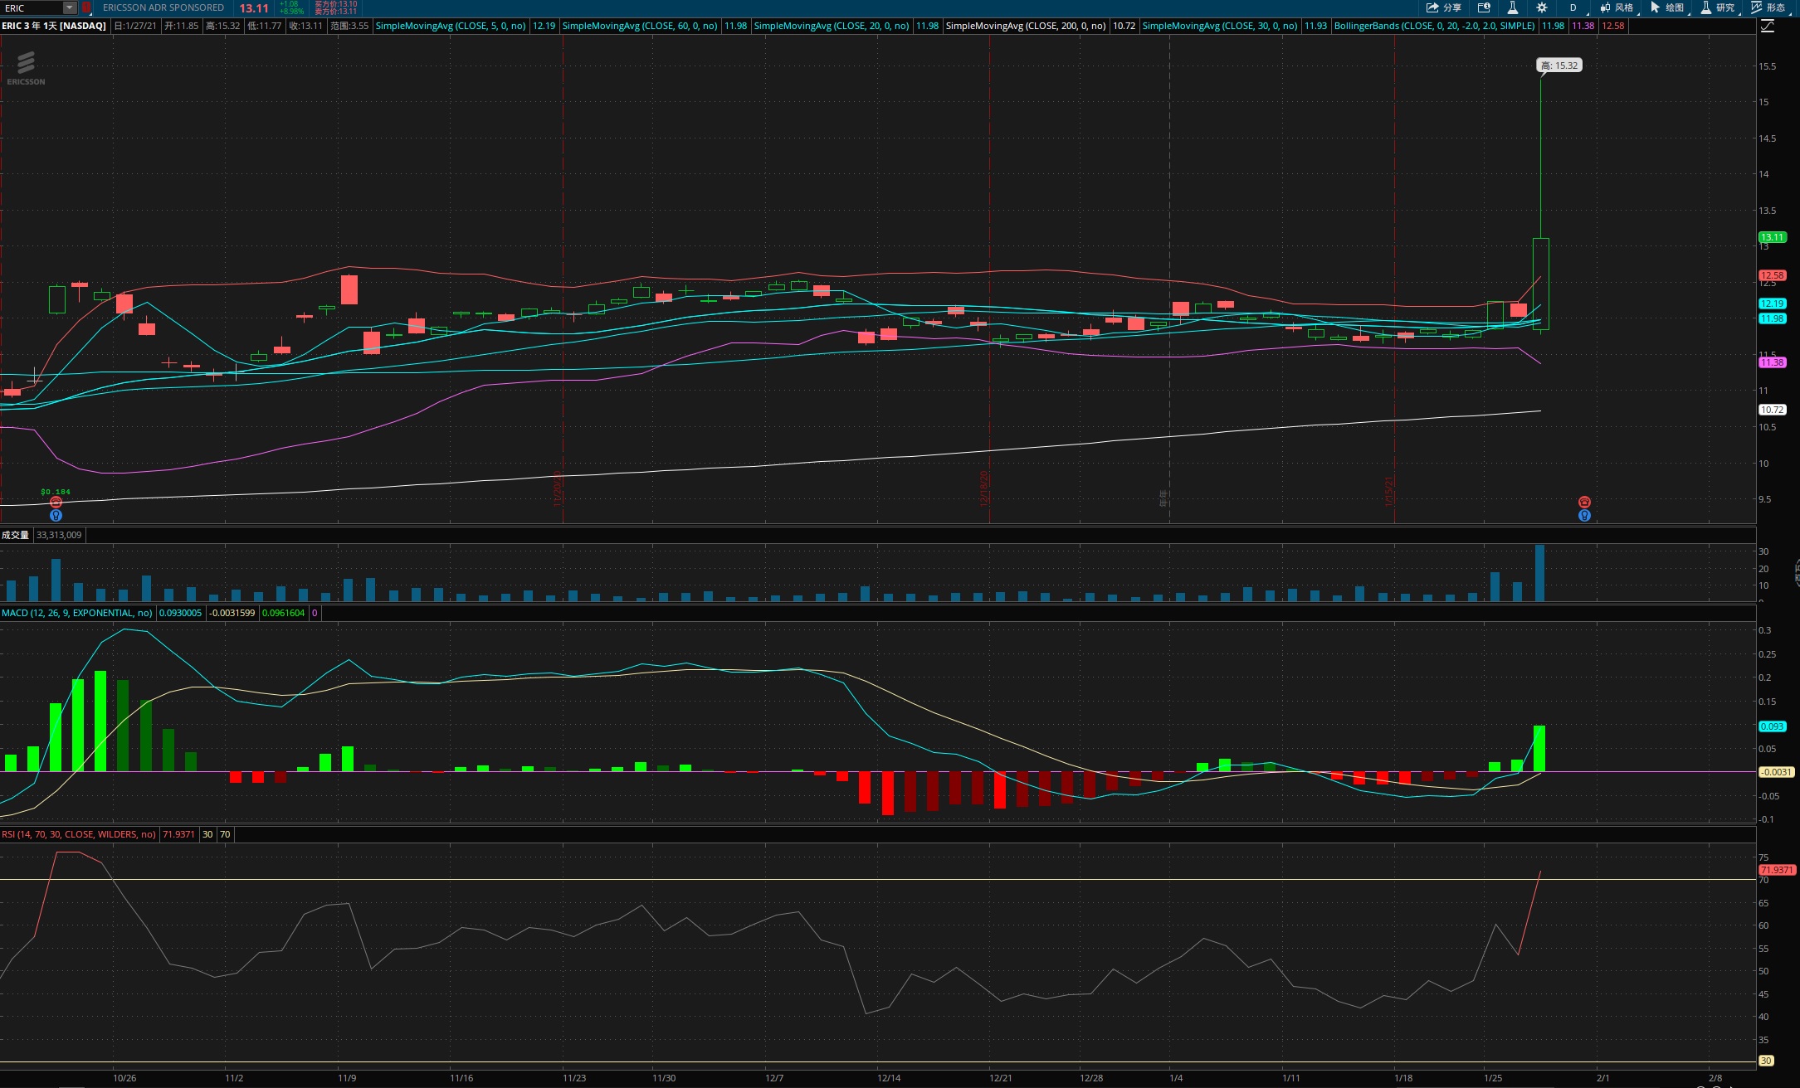Click the price-axis curve tool icon
Screen dimensions: 1800x1088
1768,27
